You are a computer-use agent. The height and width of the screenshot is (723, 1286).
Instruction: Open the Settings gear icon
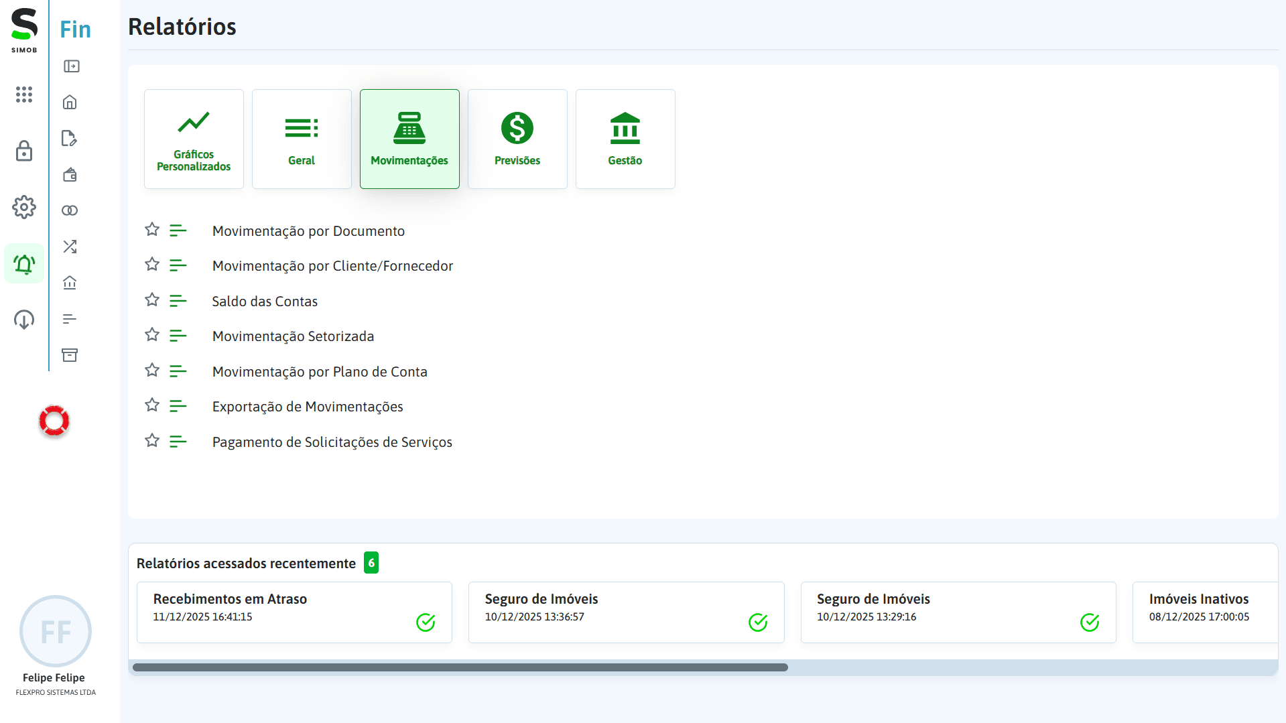coord(24,207)
